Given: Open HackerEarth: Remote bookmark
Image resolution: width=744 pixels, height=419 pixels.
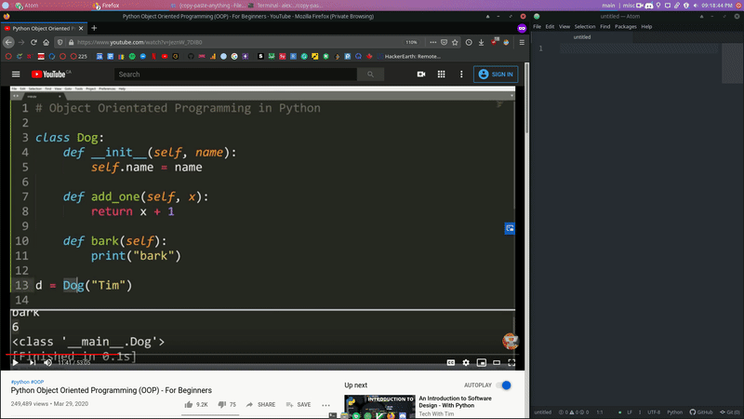Looking at the screenshot, I should point(409,56).
